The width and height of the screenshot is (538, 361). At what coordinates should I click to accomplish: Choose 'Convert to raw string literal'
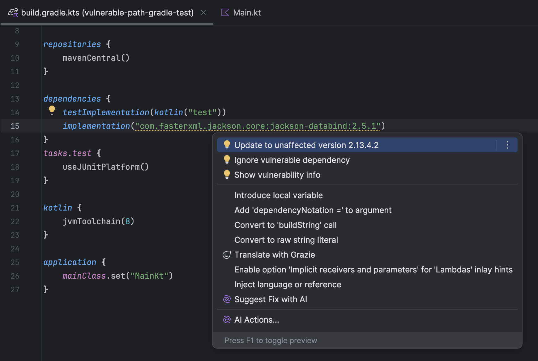(286, 240)
